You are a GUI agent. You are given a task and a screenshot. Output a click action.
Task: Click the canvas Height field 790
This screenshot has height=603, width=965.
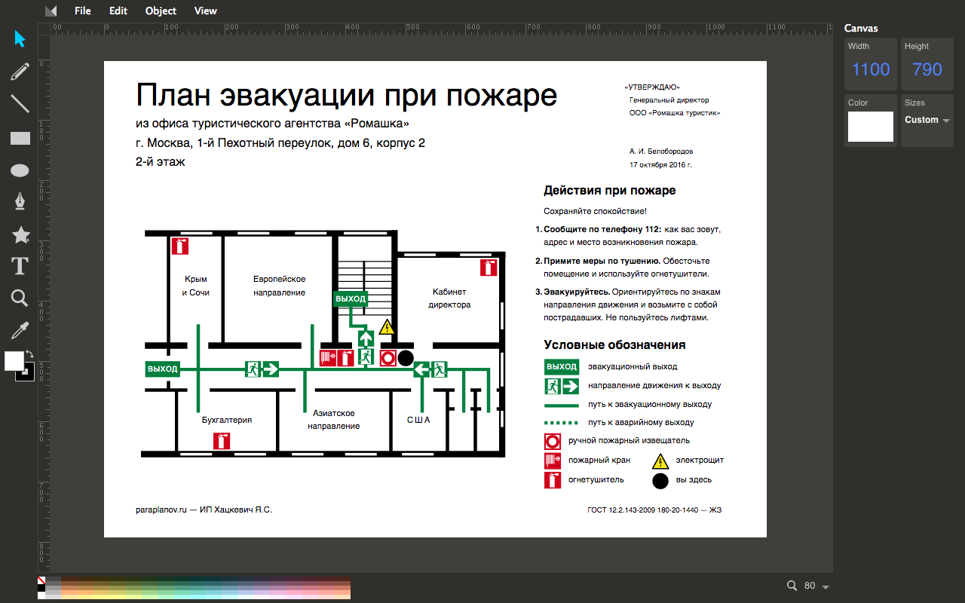(x=927, y=69)
